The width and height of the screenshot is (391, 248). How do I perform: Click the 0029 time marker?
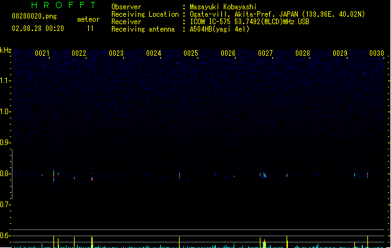[340, 53]
